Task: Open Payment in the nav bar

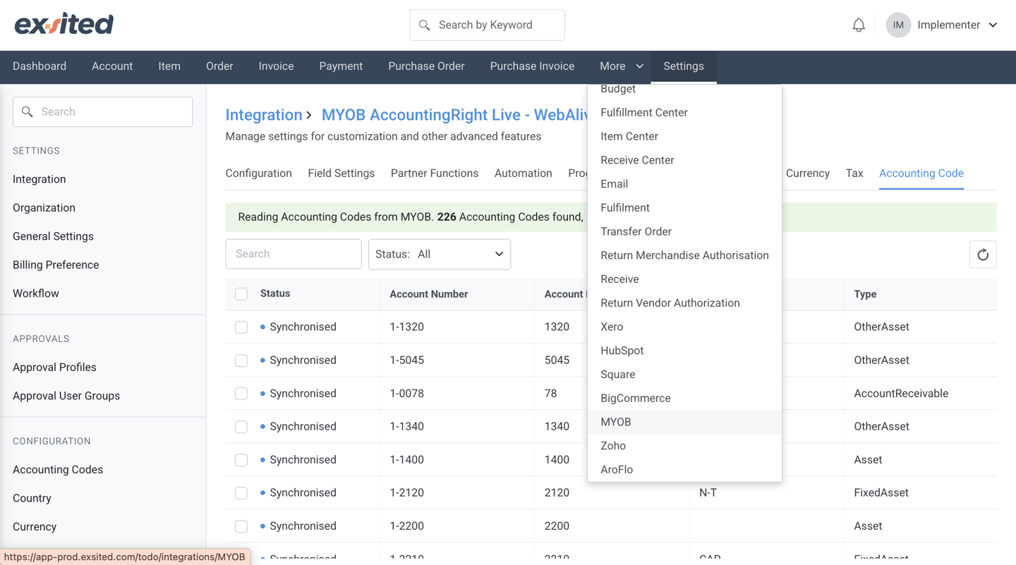Action: click(x=341, y=66)
